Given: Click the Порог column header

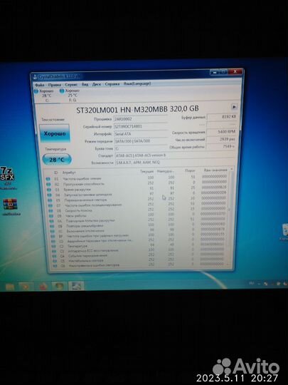Looking at the screenshot, I should coord(190,170).
